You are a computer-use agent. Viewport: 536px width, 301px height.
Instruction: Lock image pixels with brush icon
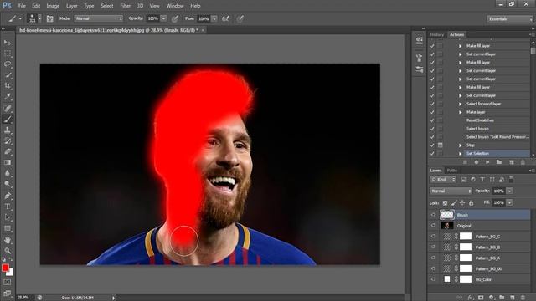coord(454,202)
